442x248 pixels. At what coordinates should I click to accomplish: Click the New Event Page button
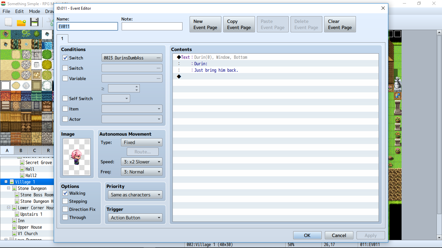click(x=205, y=24)
